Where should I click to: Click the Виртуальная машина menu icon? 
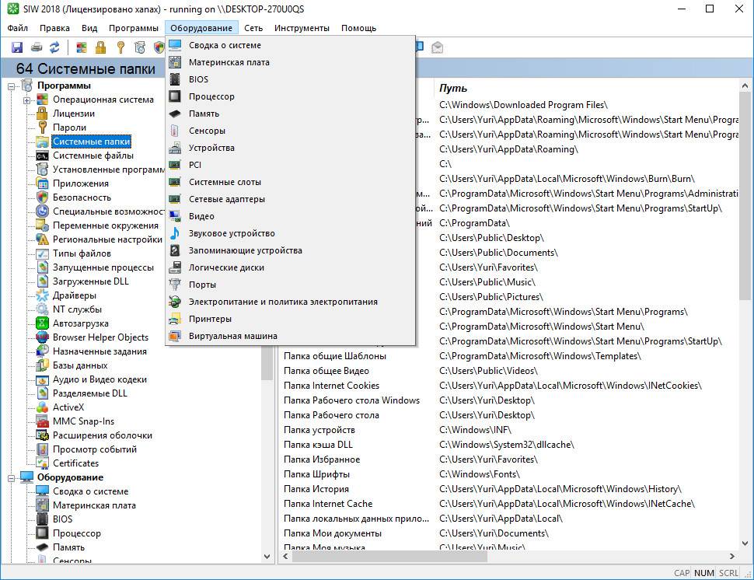(175, 336)
